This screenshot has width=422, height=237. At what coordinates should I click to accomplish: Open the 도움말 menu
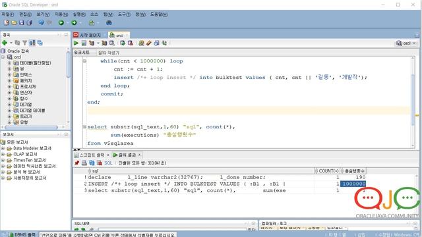point(159,14)
